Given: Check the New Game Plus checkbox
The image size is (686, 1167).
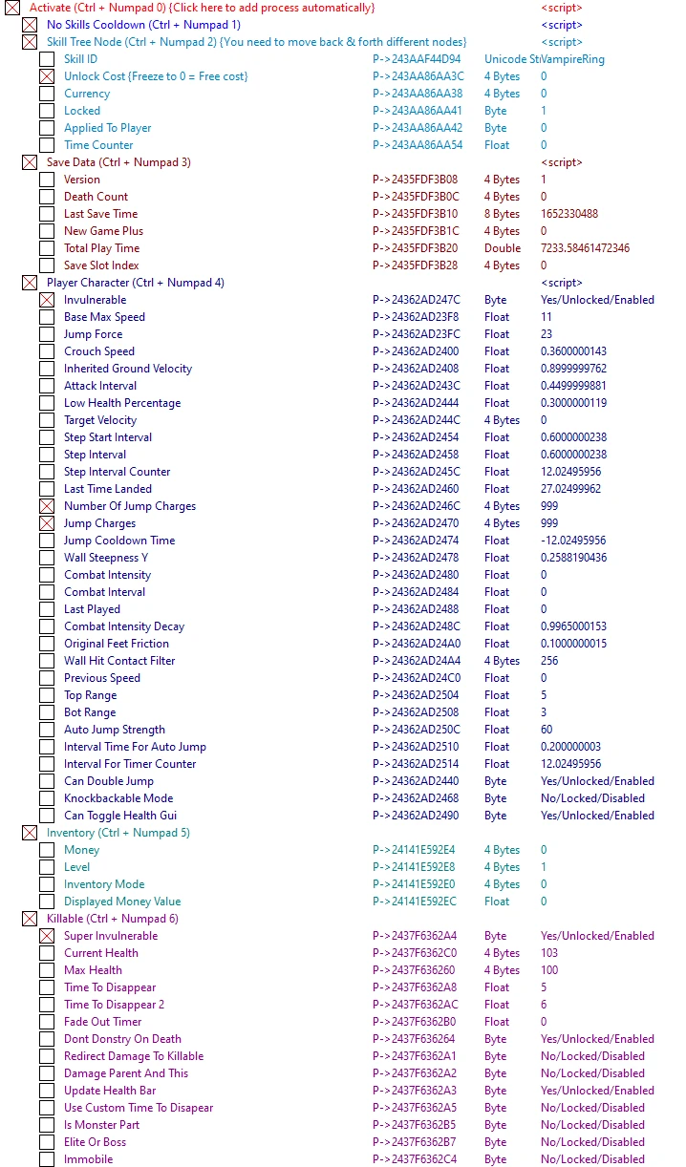Looking at the screenshot, I should point(47,231).
